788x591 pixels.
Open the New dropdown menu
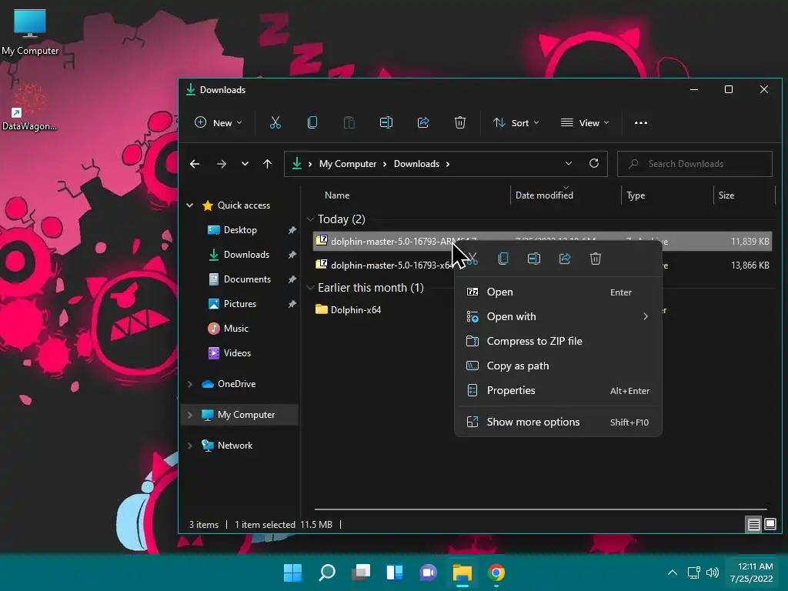pos(219,122)
